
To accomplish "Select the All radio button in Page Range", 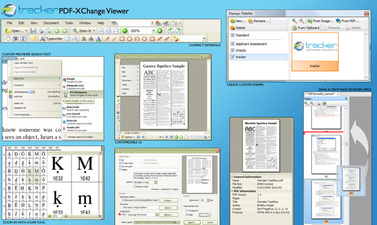I will click(120, 160).
